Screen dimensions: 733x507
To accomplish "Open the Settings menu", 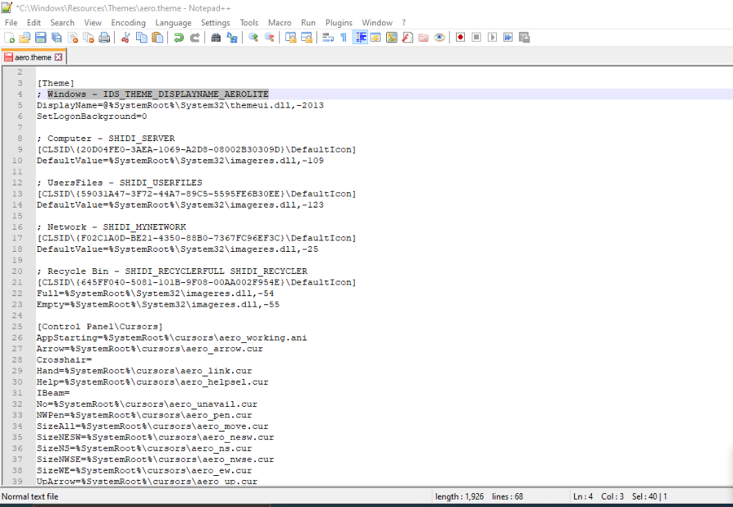I will tap(216, 23).
